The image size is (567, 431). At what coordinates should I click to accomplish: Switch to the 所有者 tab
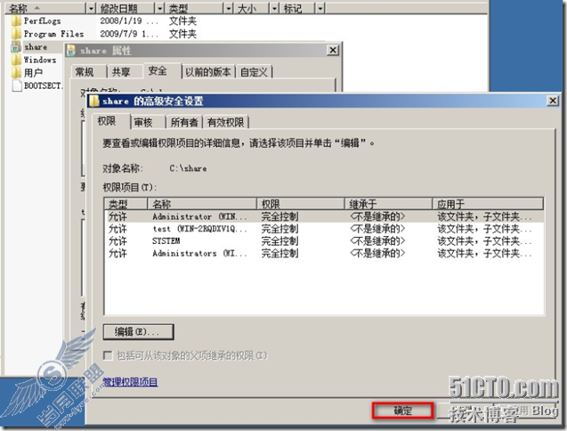click(184, 122)
